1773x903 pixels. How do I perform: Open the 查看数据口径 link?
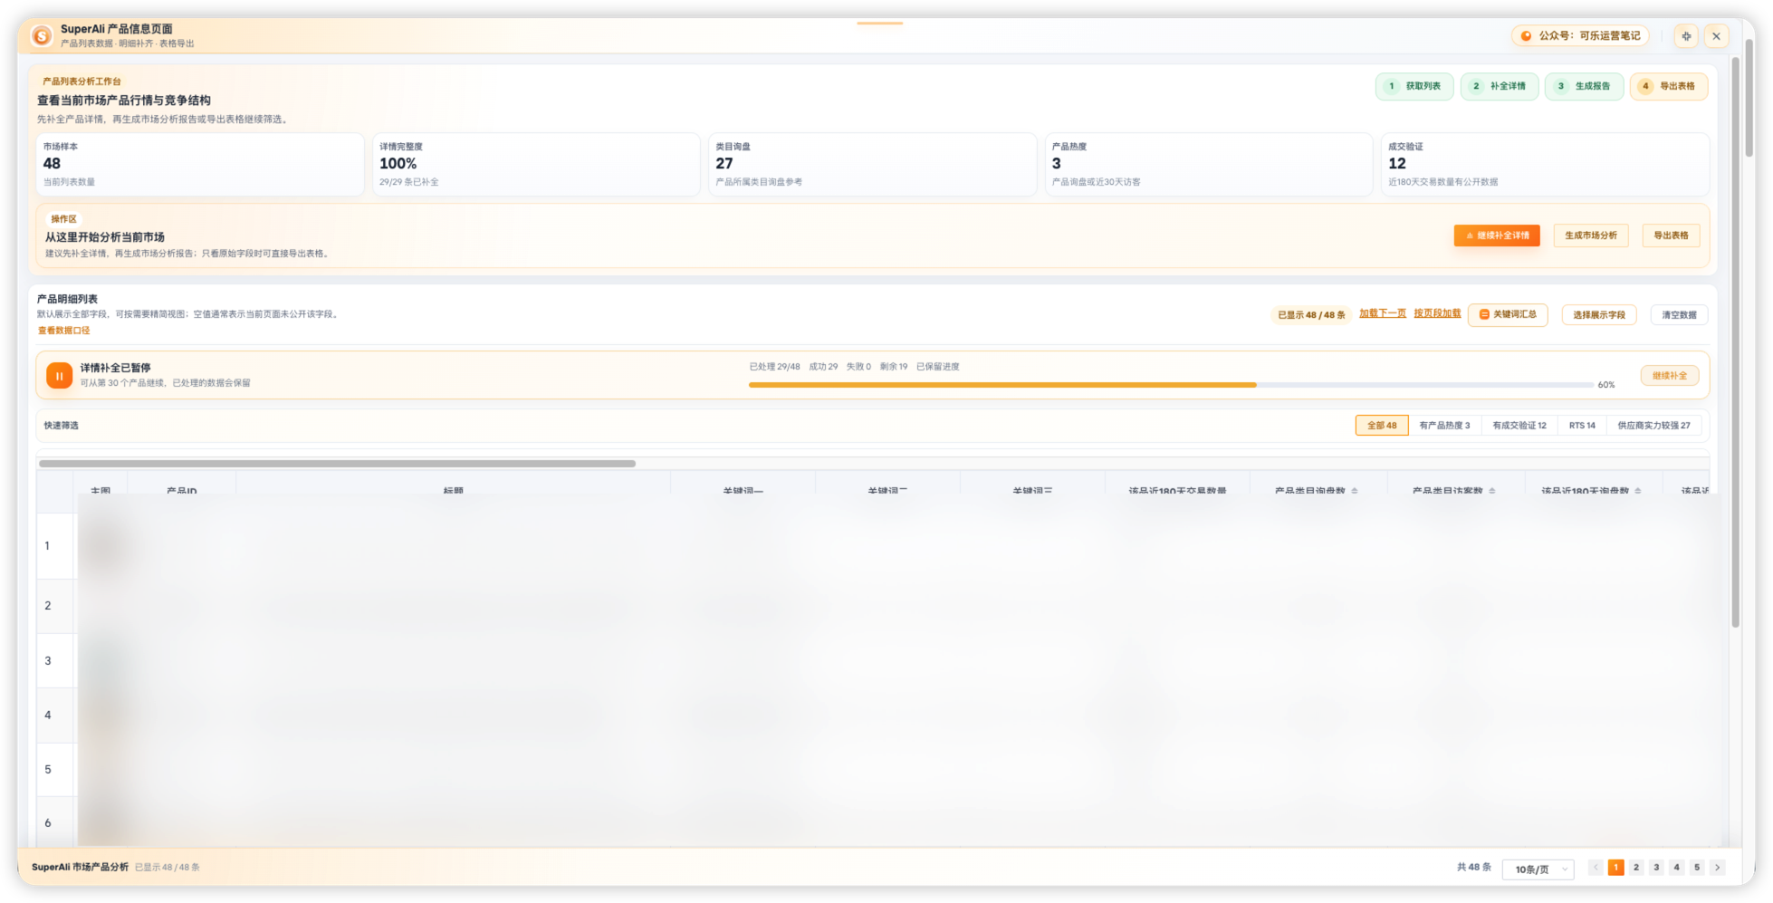(x=63, y=331)
